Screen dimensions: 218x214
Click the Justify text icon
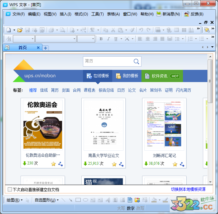click(162, 39)
